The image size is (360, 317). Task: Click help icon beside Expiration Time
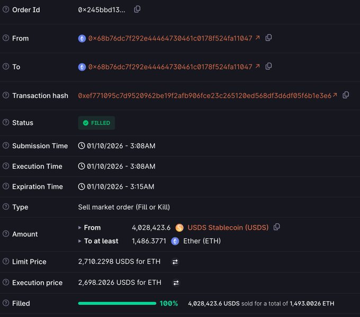pos(6,186)
